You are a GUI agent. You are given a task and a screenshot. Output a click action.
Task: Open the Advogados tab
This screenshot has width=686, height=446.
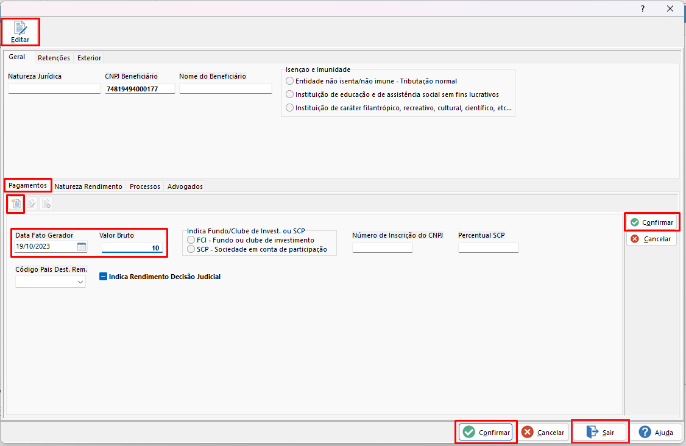coord(185,186)
